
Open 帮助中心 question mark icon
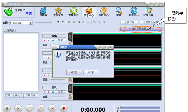tap(134, 12)
